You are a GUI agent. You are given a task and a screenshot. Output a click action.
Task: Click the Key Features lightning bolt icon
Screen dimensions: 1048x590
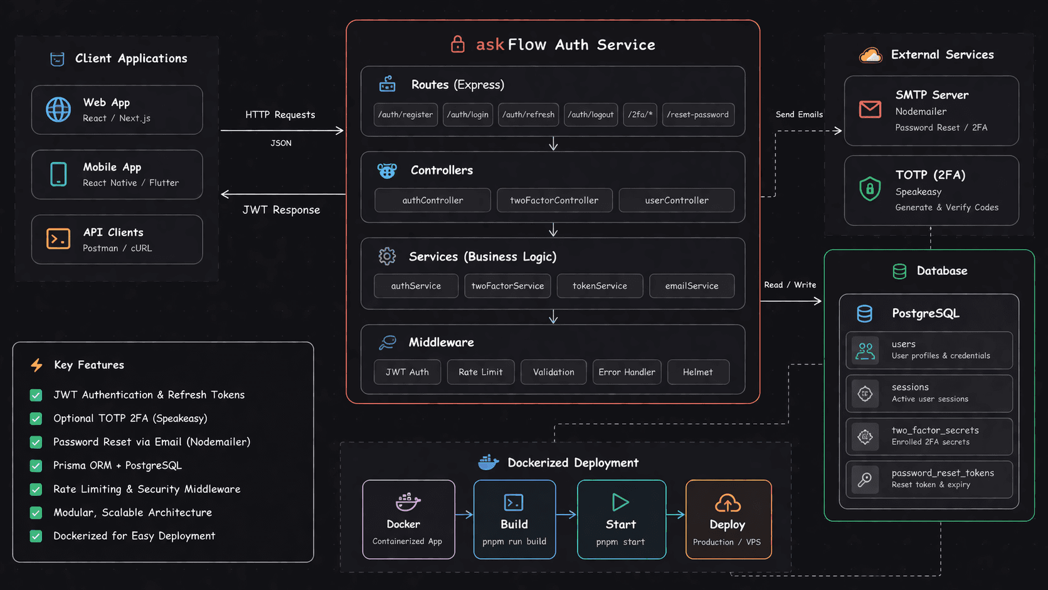[37, 365]
